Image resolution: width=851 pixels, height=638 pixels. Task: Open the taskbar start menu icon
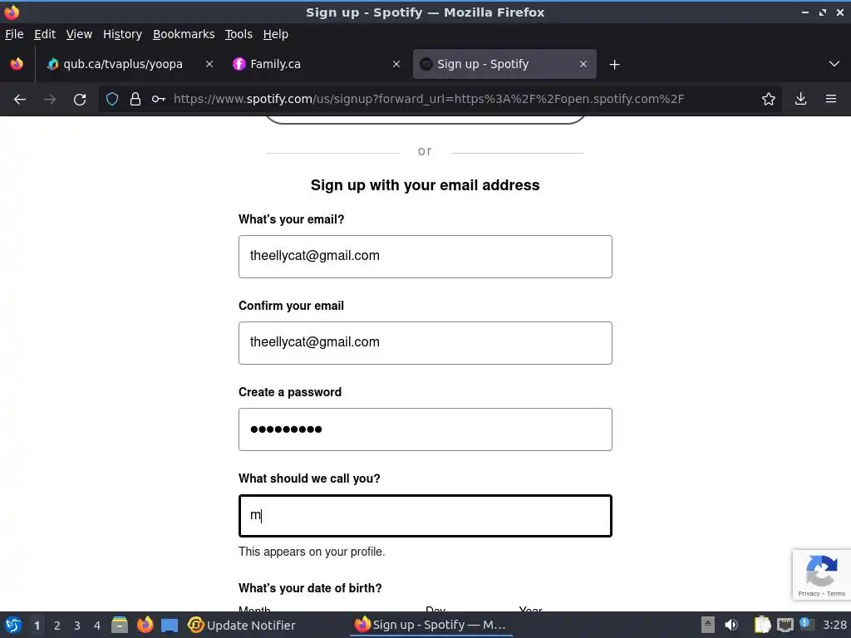[13, 625]
